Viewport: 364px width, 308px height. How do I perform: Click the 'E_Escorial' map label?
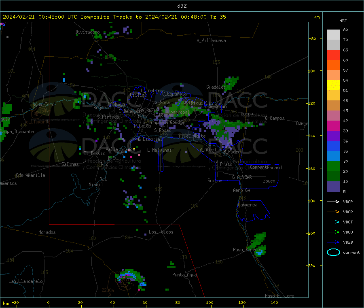pos(150,139)
